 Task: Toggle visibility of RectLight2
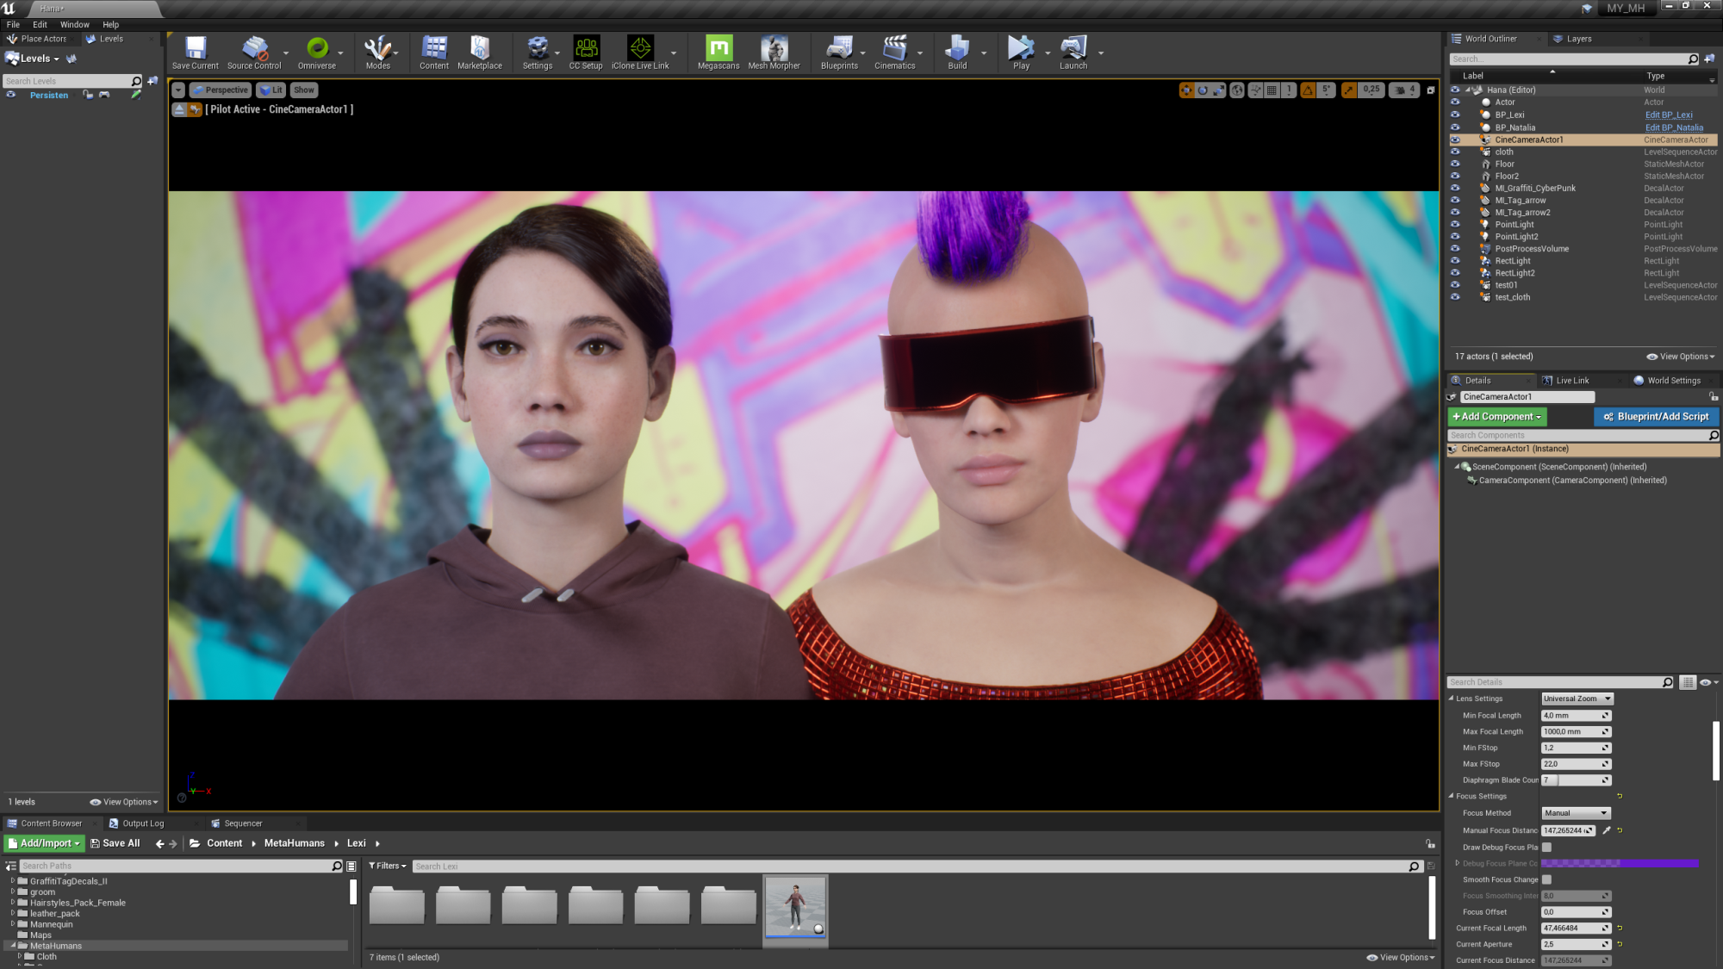[x=1455, y=273]
